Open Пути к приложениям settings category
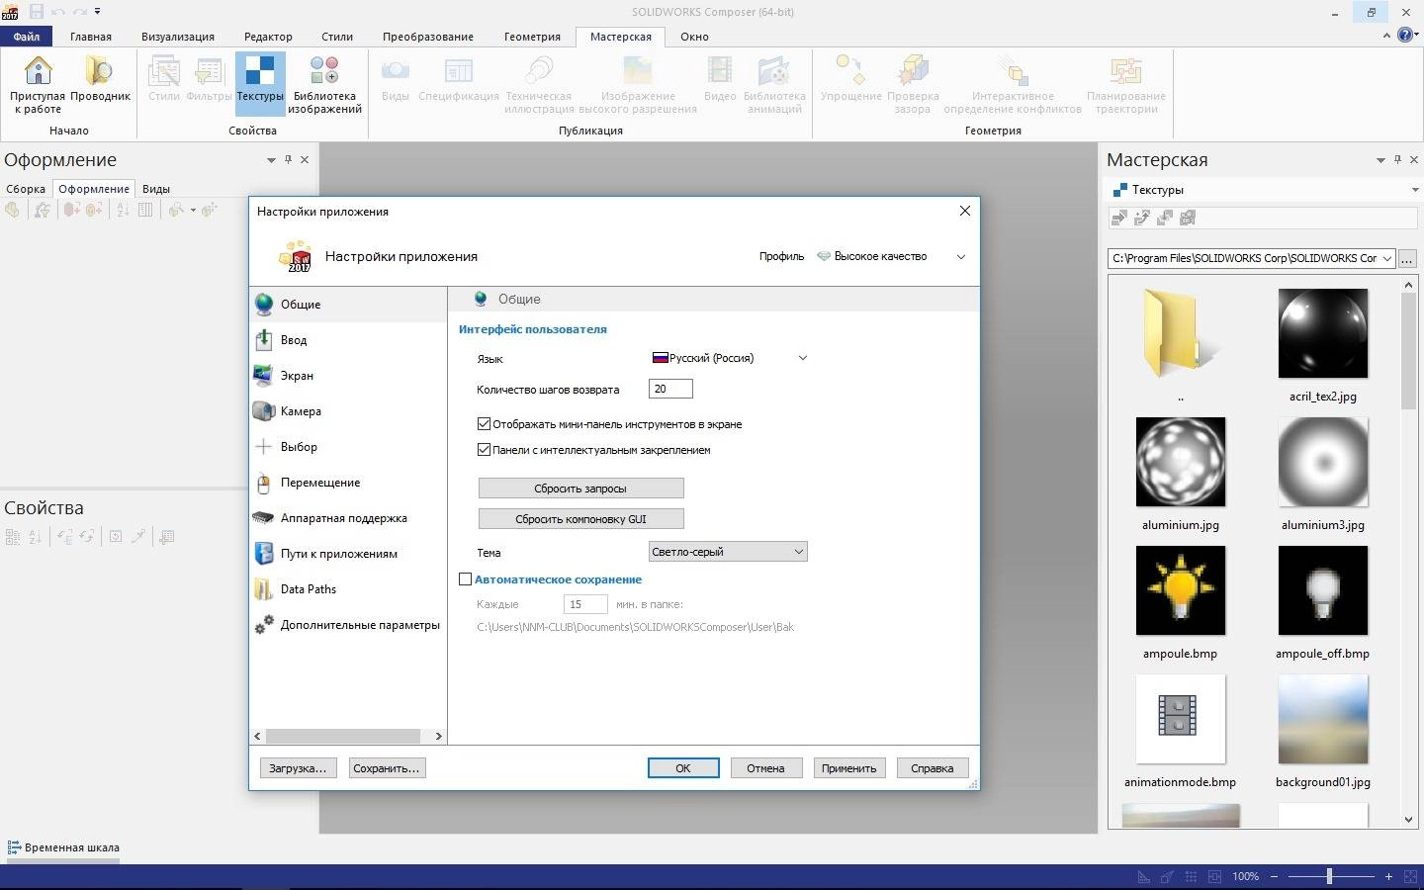1424x890 pixels. click(x=348, y=554)
